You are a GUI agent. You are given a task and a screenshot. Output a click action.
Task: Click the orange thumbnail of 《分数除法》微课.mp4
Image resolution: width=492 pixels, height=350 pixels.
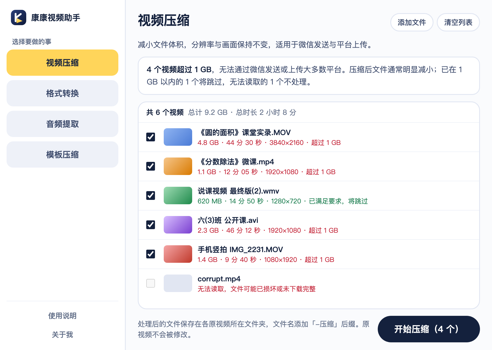[178, 166]
